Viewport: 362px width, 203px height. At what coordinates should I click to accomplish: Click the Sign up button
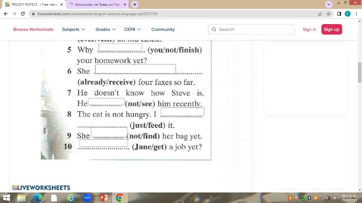[331, 29]
